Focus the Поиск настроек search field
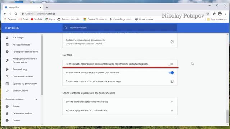Image resolution: width=230 pixels, height=129 pixels. click(x=120, y=28)
